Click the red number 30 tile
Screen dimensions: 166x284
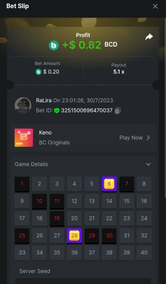[109, 236]
